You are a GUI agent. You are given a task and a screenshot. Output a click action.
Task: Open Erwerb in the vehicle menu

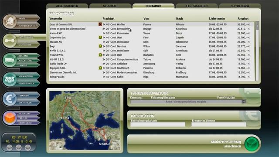[28, 65]
